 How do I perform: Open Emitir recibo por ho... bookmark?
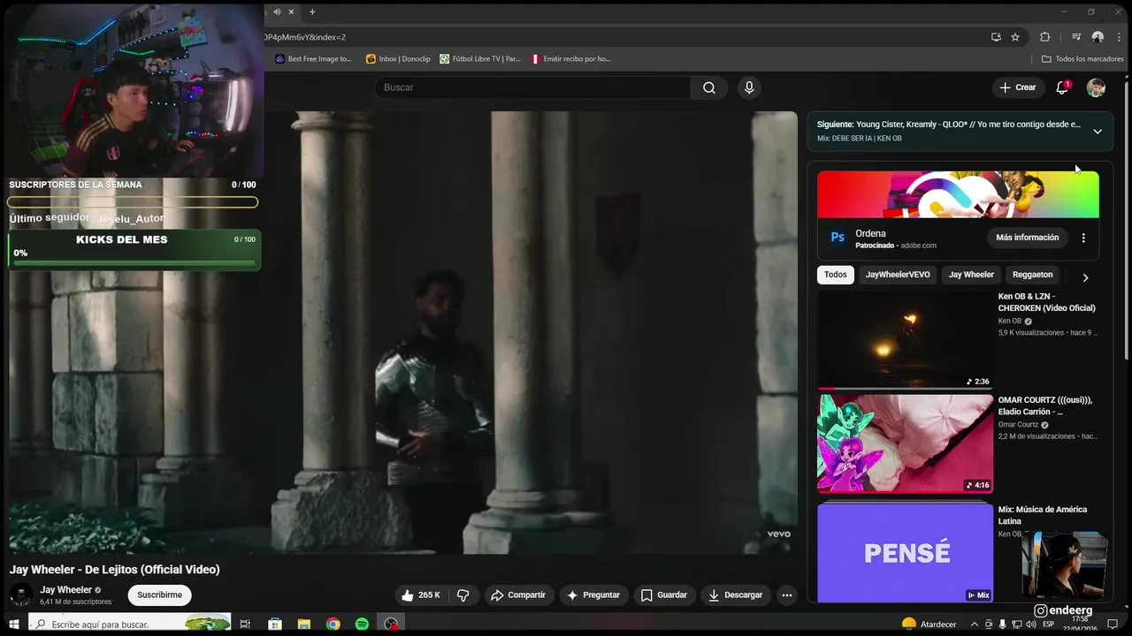[x=570, y=59]
